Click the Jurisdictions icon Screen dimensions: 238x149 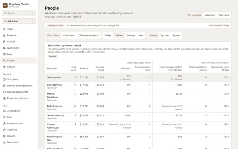tap(4, 111)
